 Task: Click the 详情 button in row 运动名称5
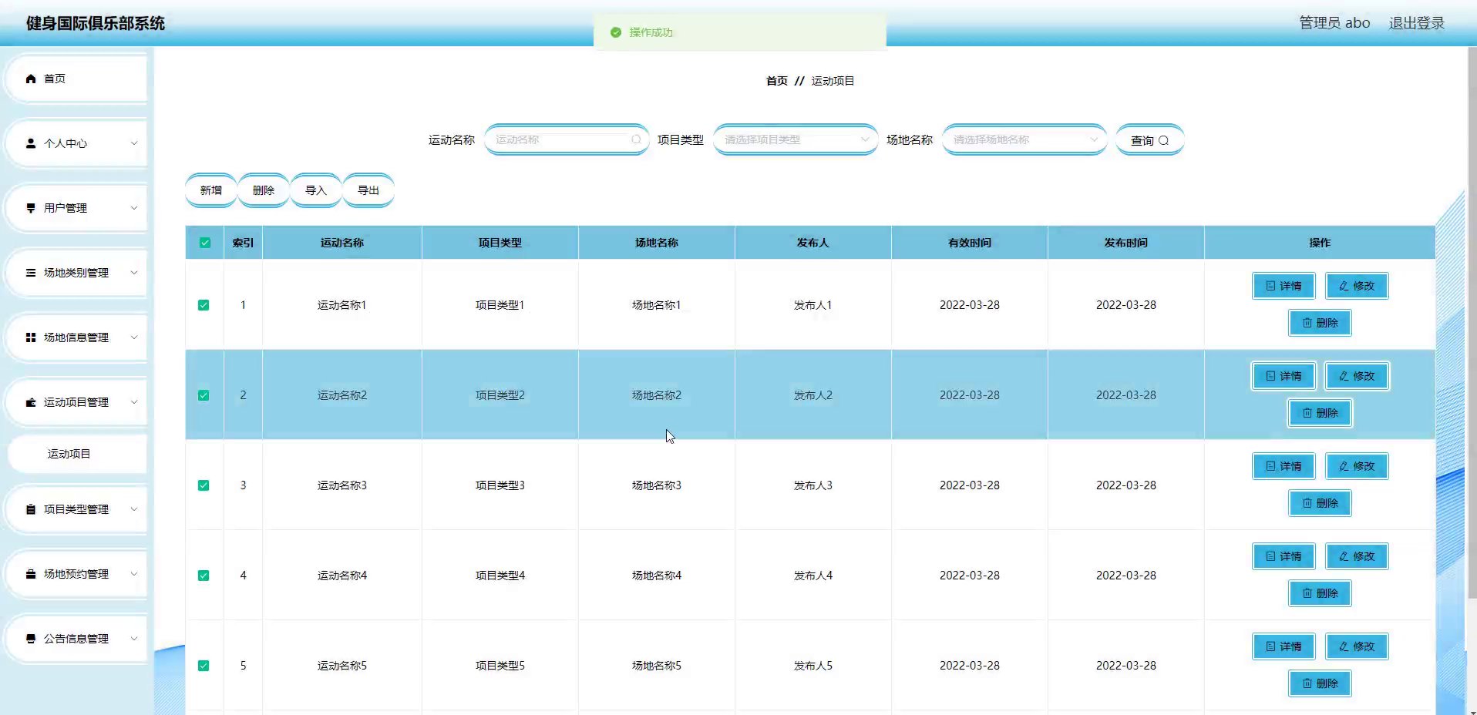pyautogui.click(x=1284, y=646)
